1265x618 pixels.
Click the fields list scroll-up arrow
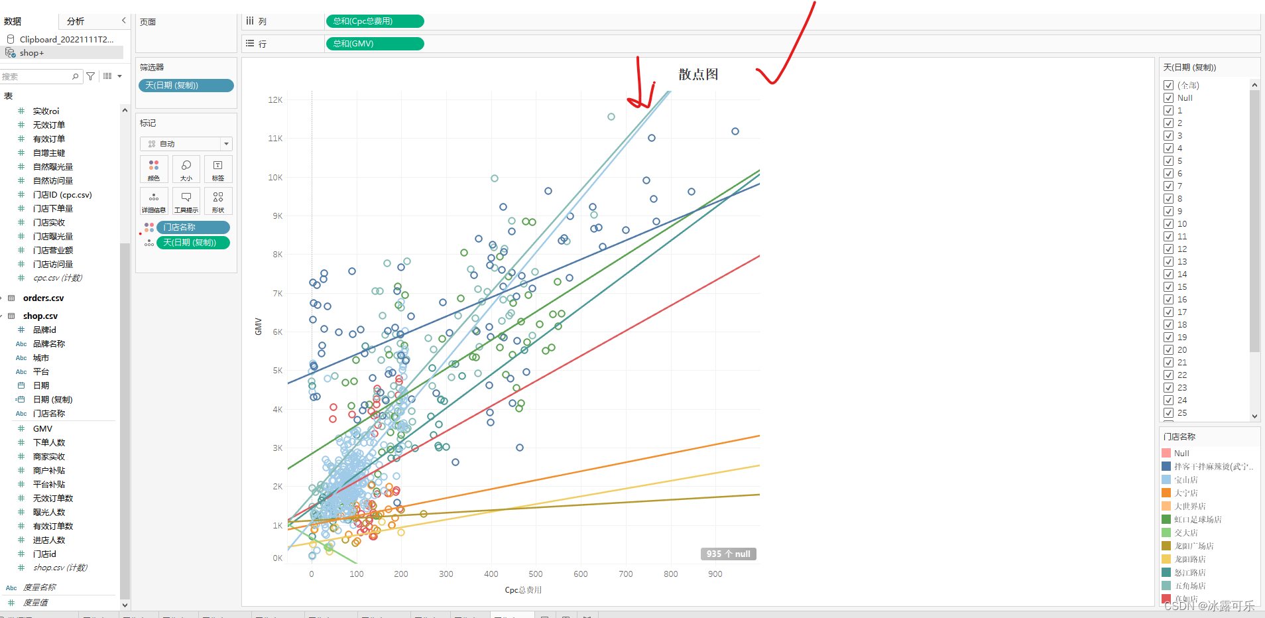pyautogui.click(x=125, y=110)
